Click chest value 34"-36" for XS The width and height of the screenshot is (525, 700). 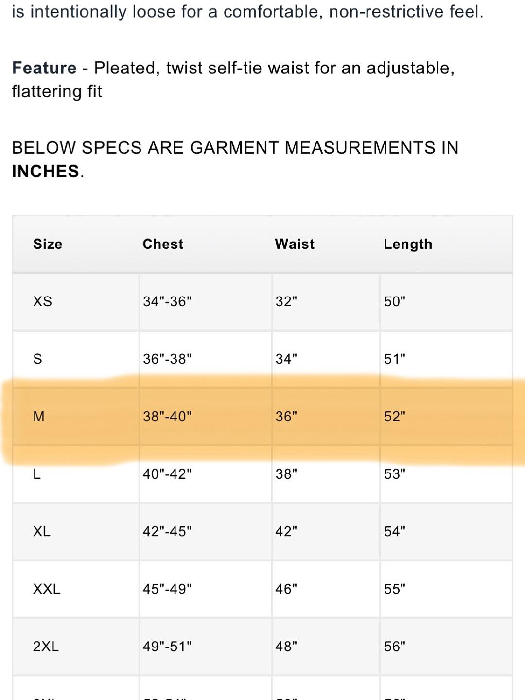(x=167, y=301)
